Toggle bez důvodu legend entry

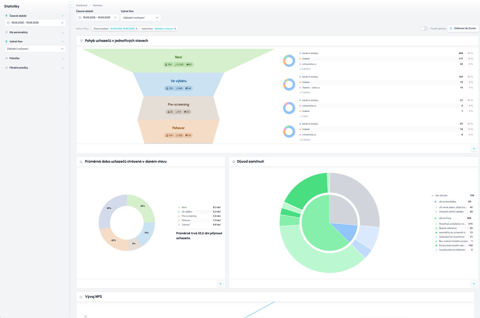(x=444, y=195)
